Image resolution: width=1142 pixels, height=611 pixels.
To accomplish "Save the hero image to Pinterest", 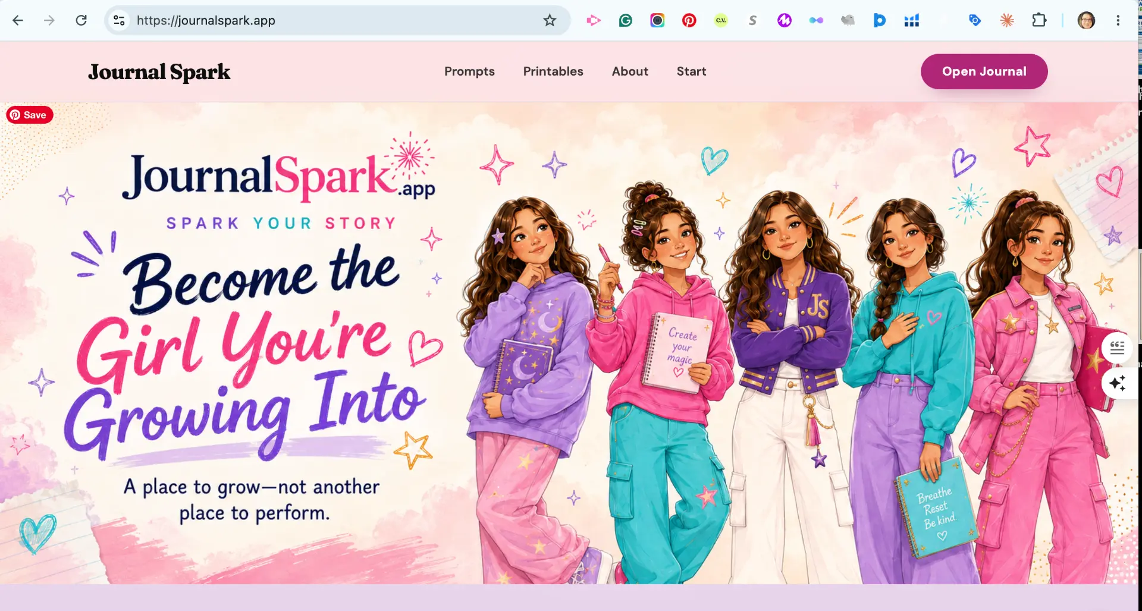I will click(x=30, y=115).
